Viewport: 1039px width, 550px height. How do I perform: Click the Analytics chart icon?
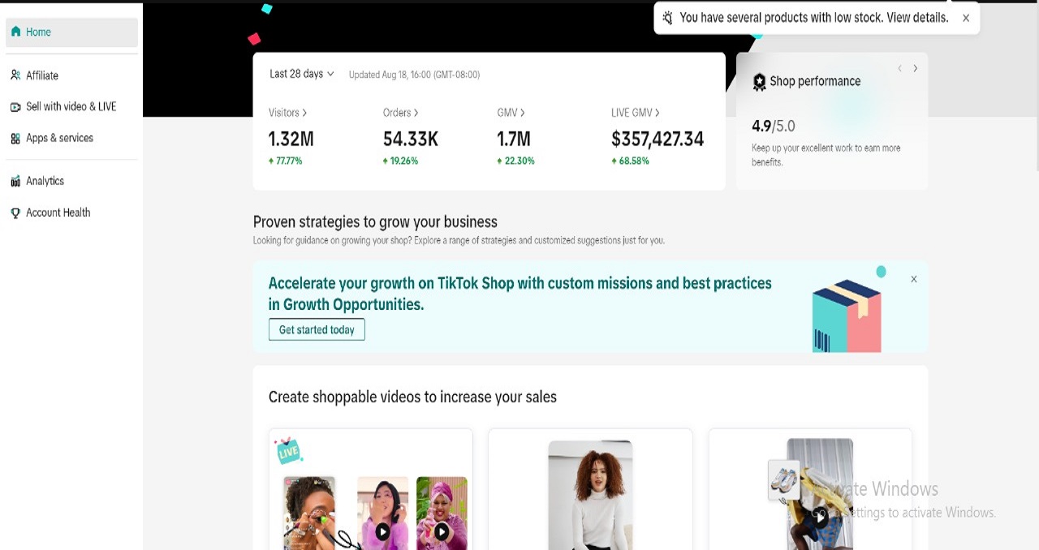click(x=15, y=181)
